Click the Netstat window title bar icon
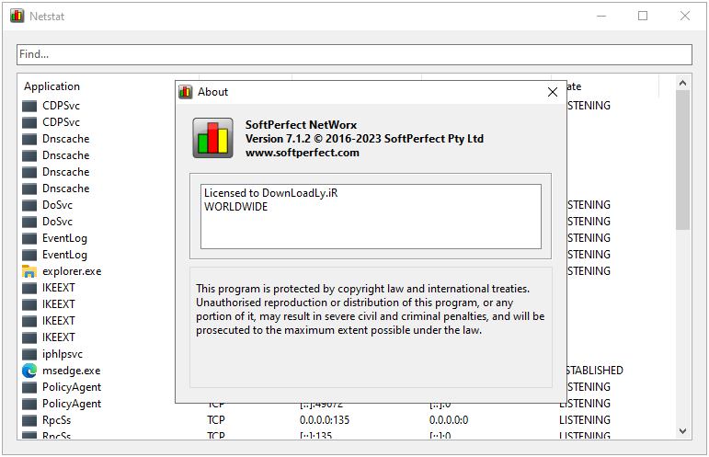Viewport: 709px width, 457px height. (x=17, y=16)
